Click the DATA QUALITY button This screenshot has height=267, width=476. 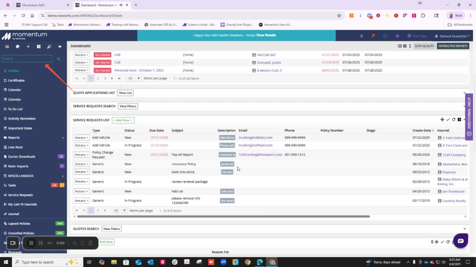[424, 46]
